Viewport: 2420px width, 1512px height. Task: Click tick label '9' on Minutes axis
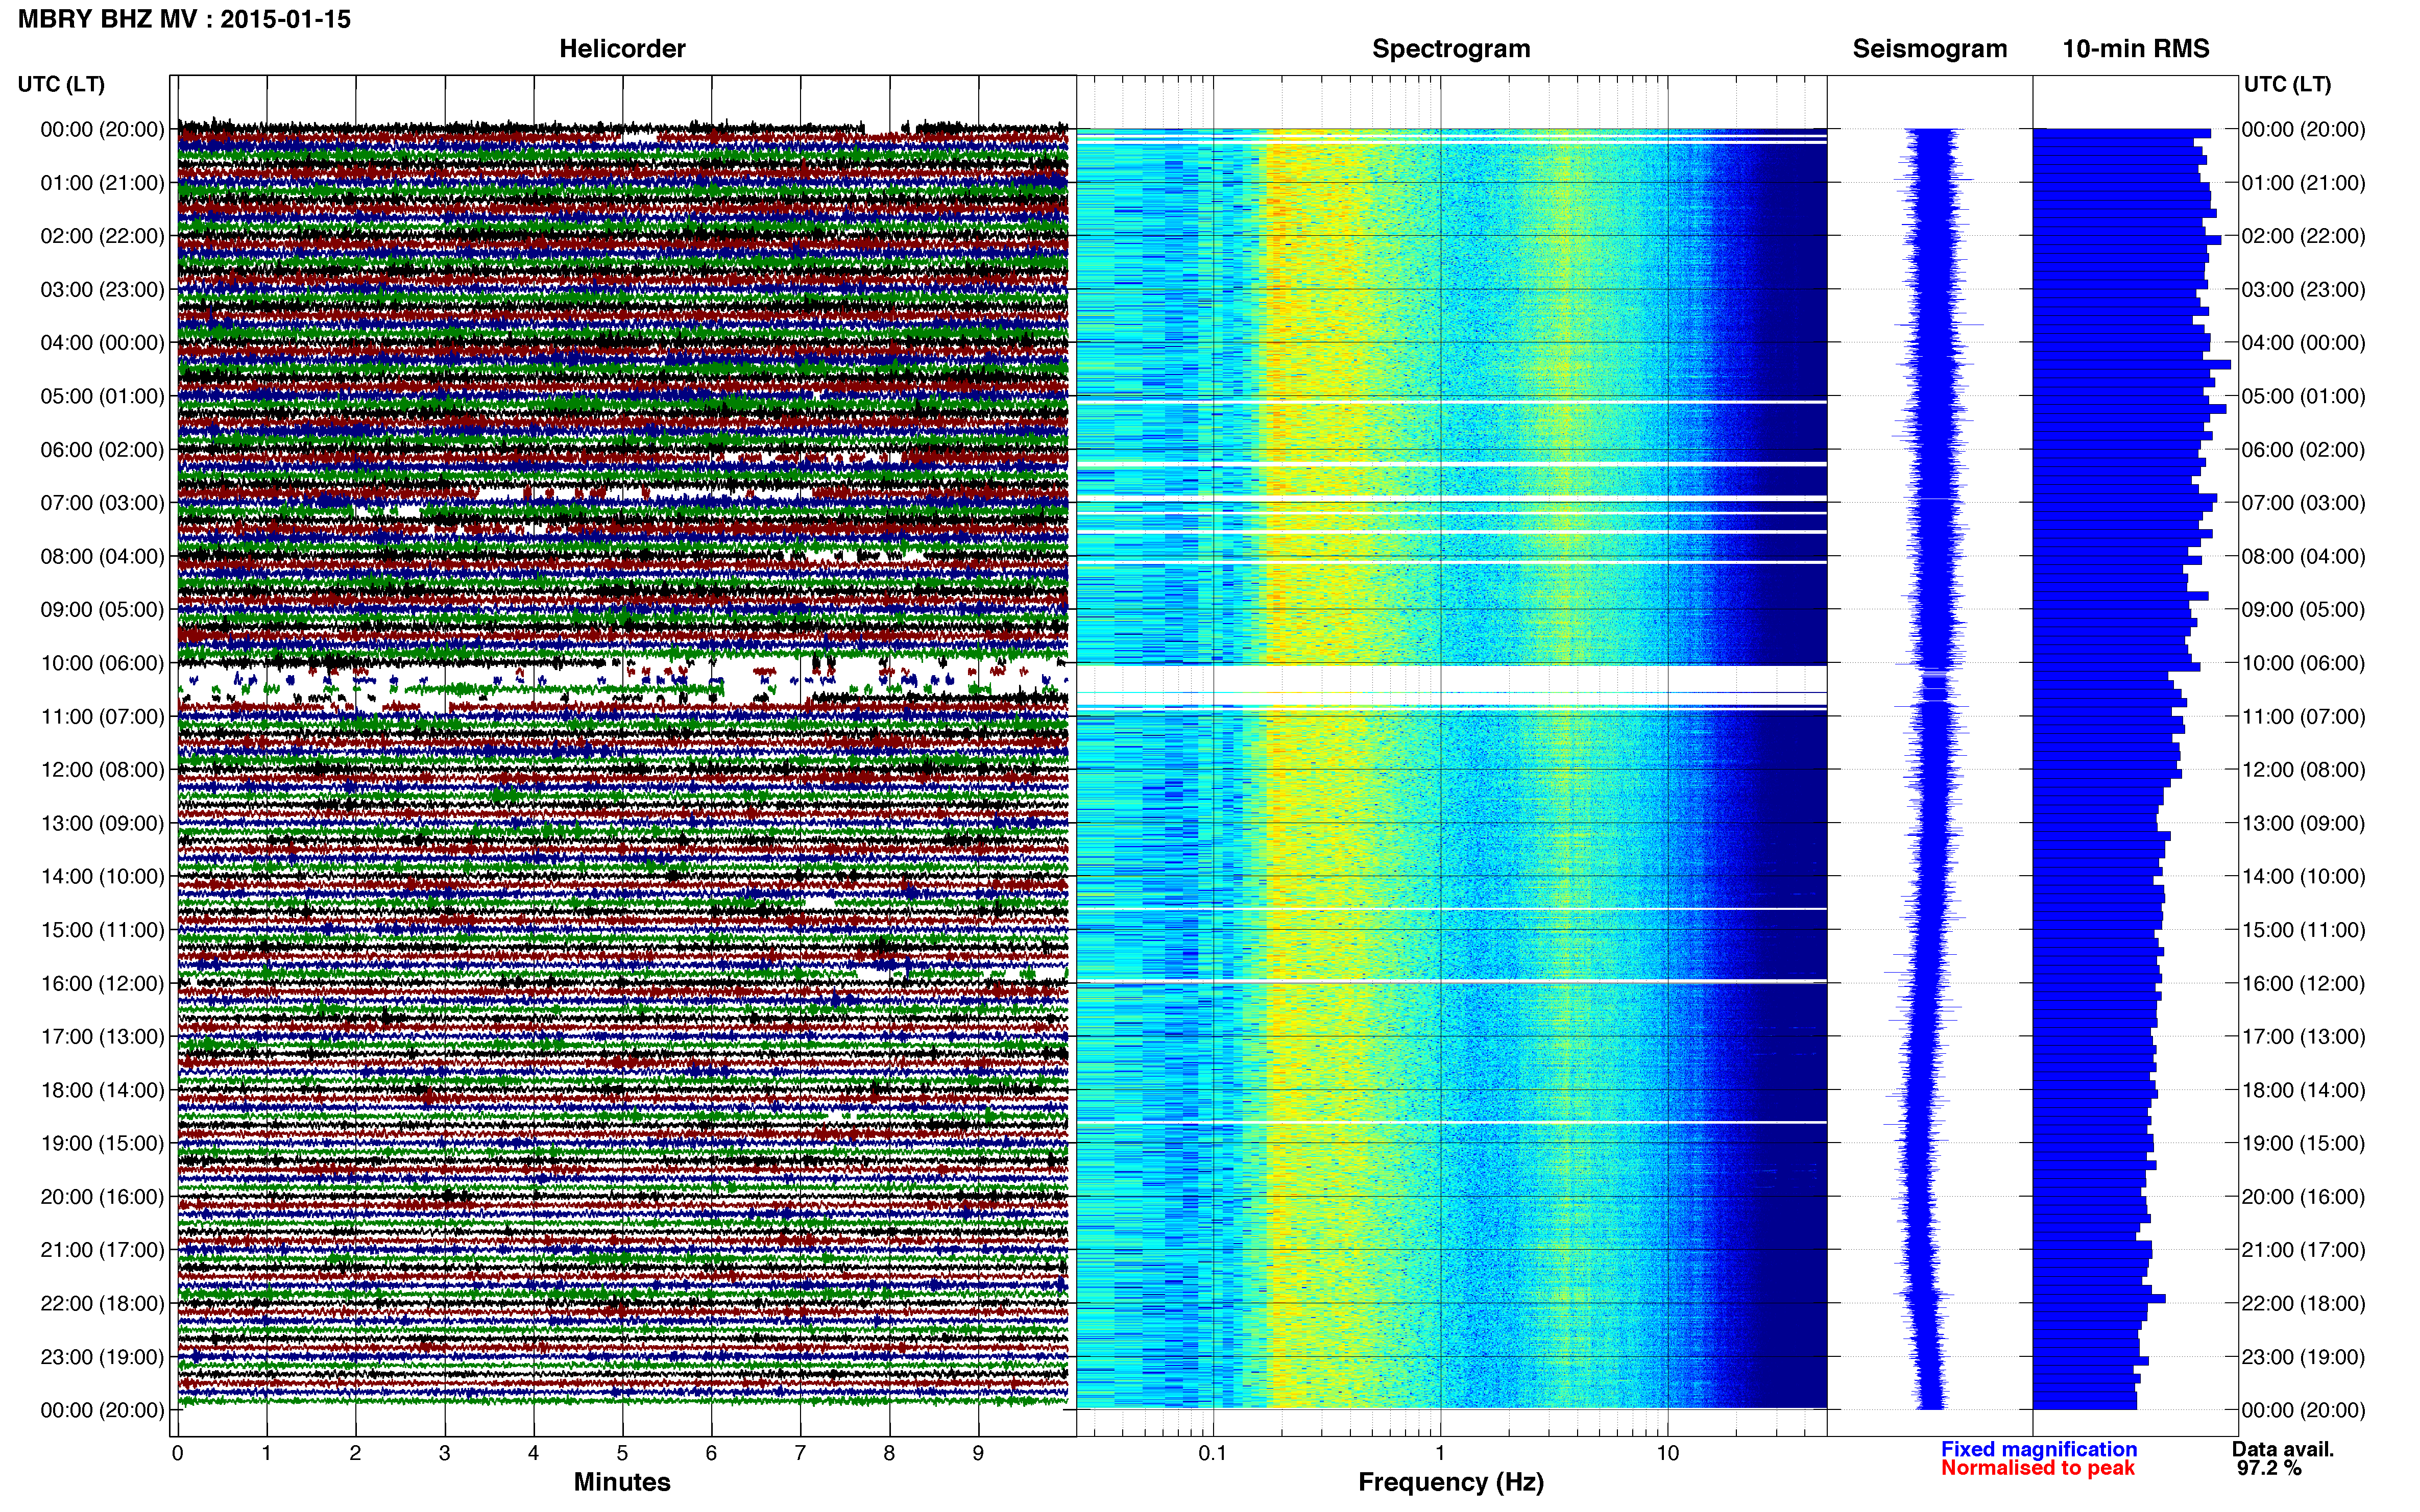point(978,1454)
